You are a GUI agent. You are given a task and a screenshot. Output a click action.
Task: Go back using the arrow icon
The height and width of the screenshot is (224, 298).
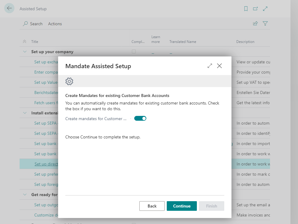point(9,8)
